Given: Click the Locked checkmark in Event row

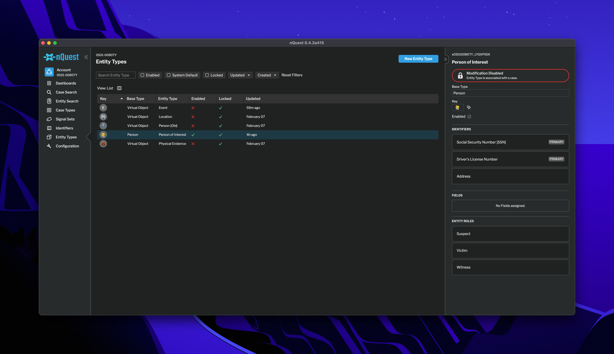Looking at the screenshot, I should pyautogui.click(x=221, y=108).
